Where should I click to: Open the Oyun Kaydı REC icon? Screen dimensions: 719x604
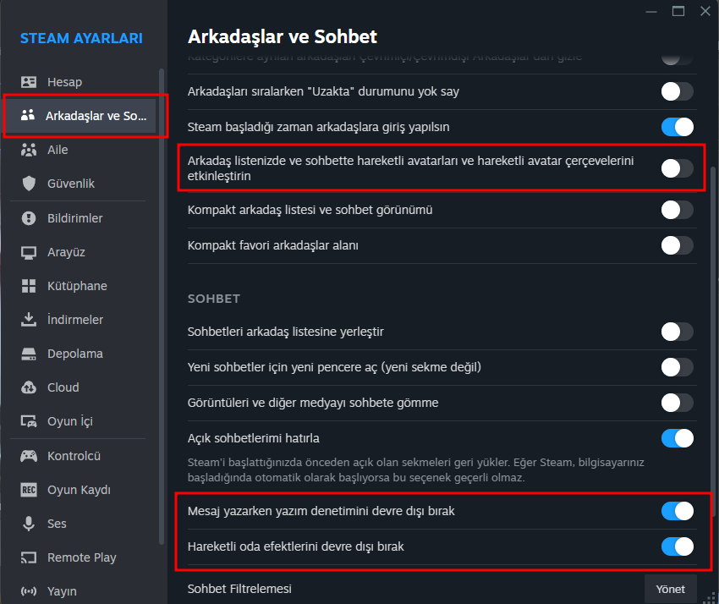coord(29,490)
